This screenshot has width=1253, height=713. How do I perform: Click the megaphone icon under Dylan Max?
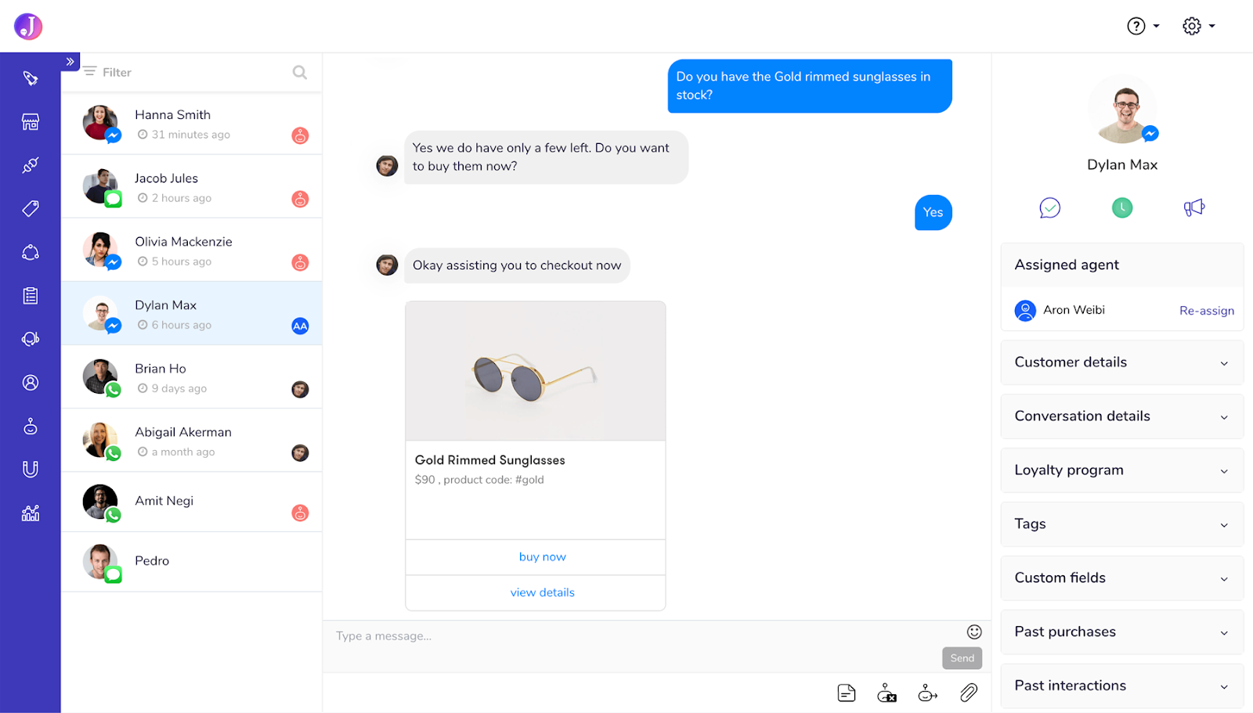[x=1194, y=207]
